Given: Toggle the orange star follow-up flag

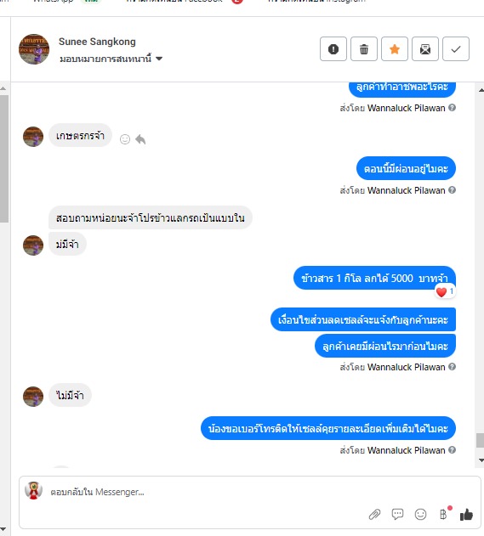Looking at the screenshot, I should point(395,49).
